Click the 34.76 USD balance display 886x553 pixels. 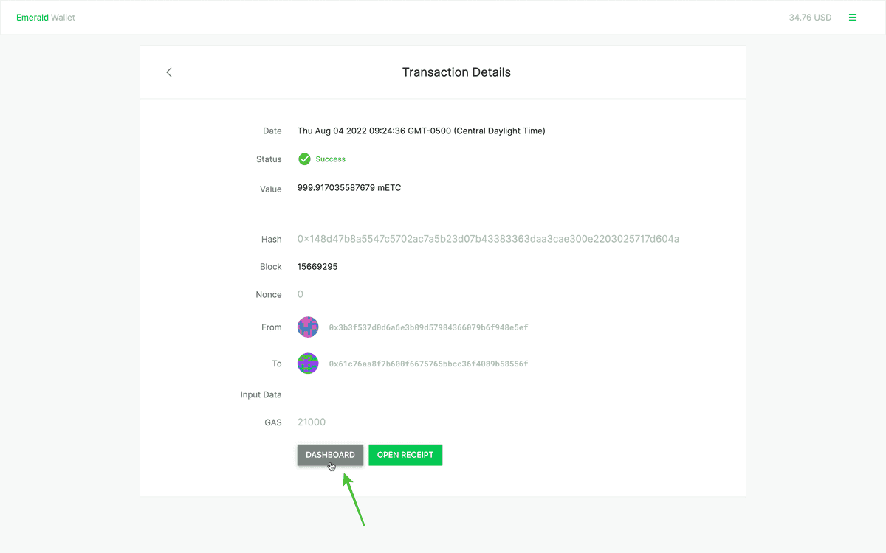(x=810, y=17)
